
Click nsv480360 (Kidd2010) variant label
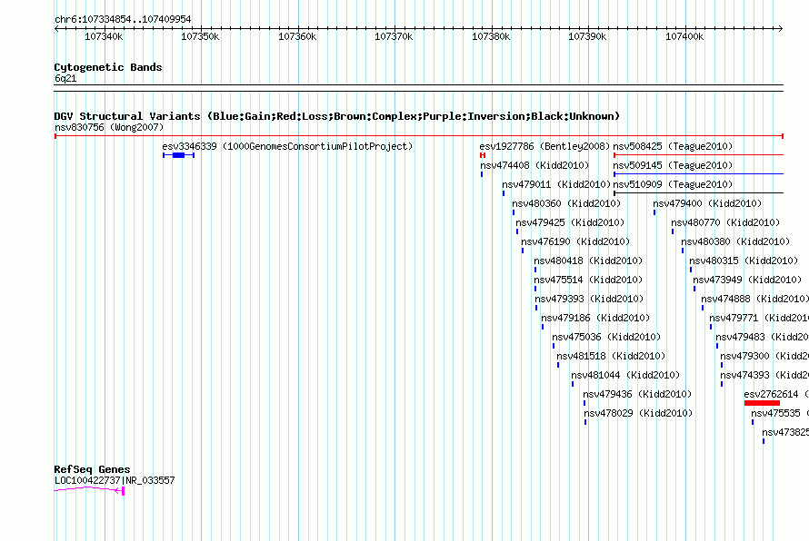pyautogui.click(x=566, y=203)
